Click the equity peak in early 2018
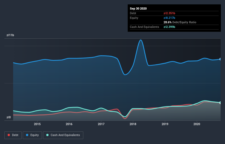This screenshot has height=144, width=225. (141, 40)
